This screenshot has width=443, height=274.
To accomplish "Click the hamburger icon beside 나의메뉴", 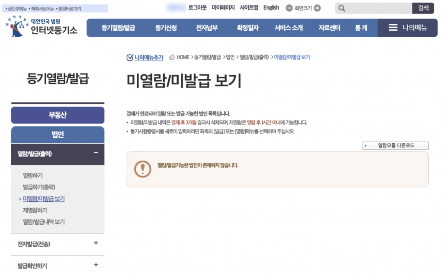I will (x=393, y=27).
